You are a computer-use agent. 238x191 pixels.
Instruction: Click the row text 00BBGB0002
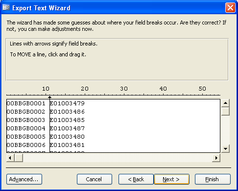pos(26,112)
